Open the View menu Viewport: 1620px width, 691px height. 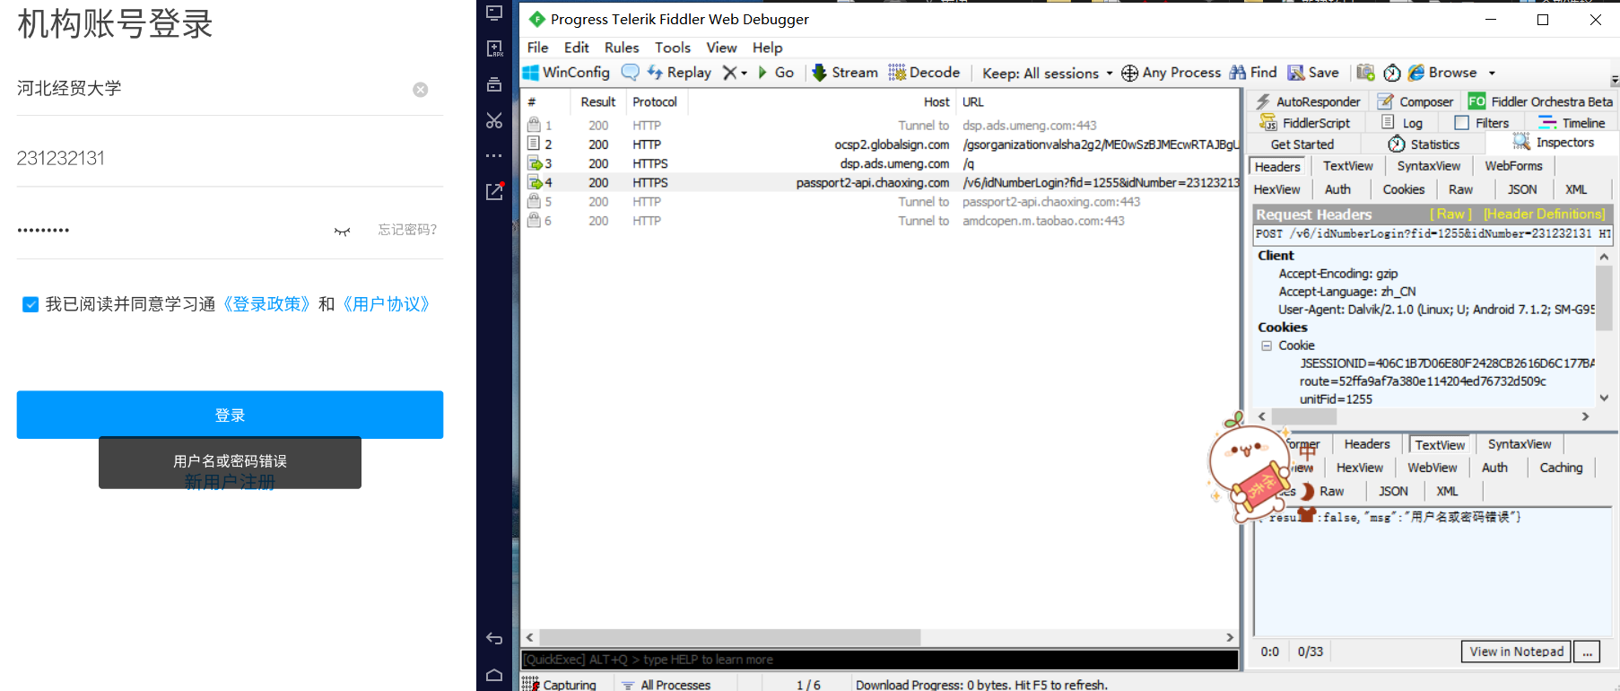point(721,48)
